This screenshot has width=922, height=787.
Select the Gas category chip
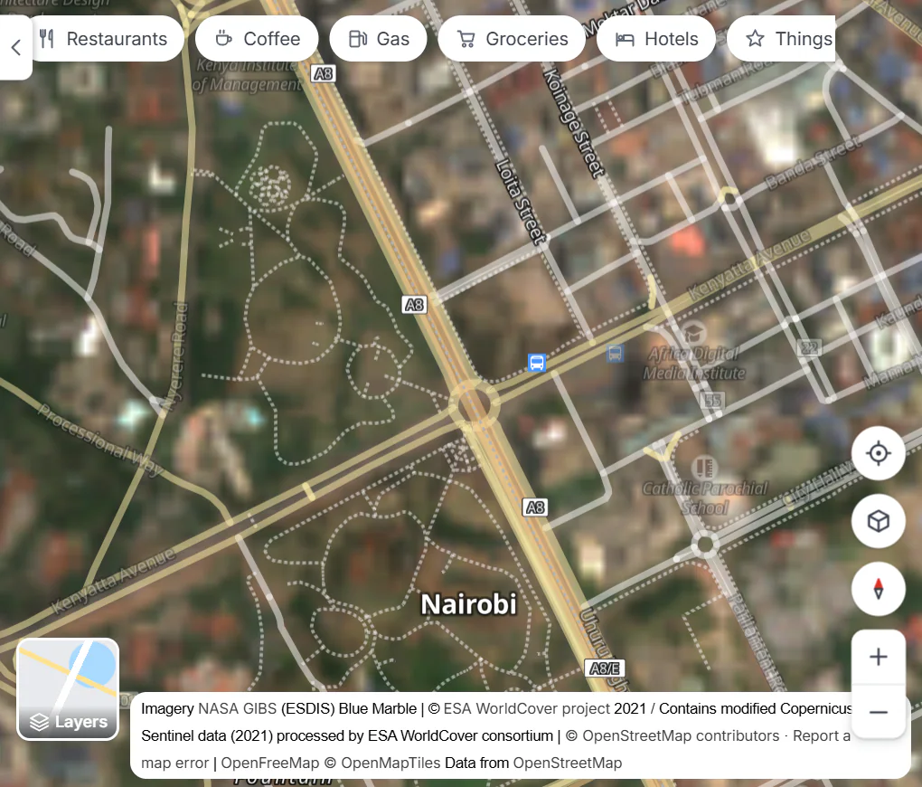pyautogui.click(x=378, y=39)
